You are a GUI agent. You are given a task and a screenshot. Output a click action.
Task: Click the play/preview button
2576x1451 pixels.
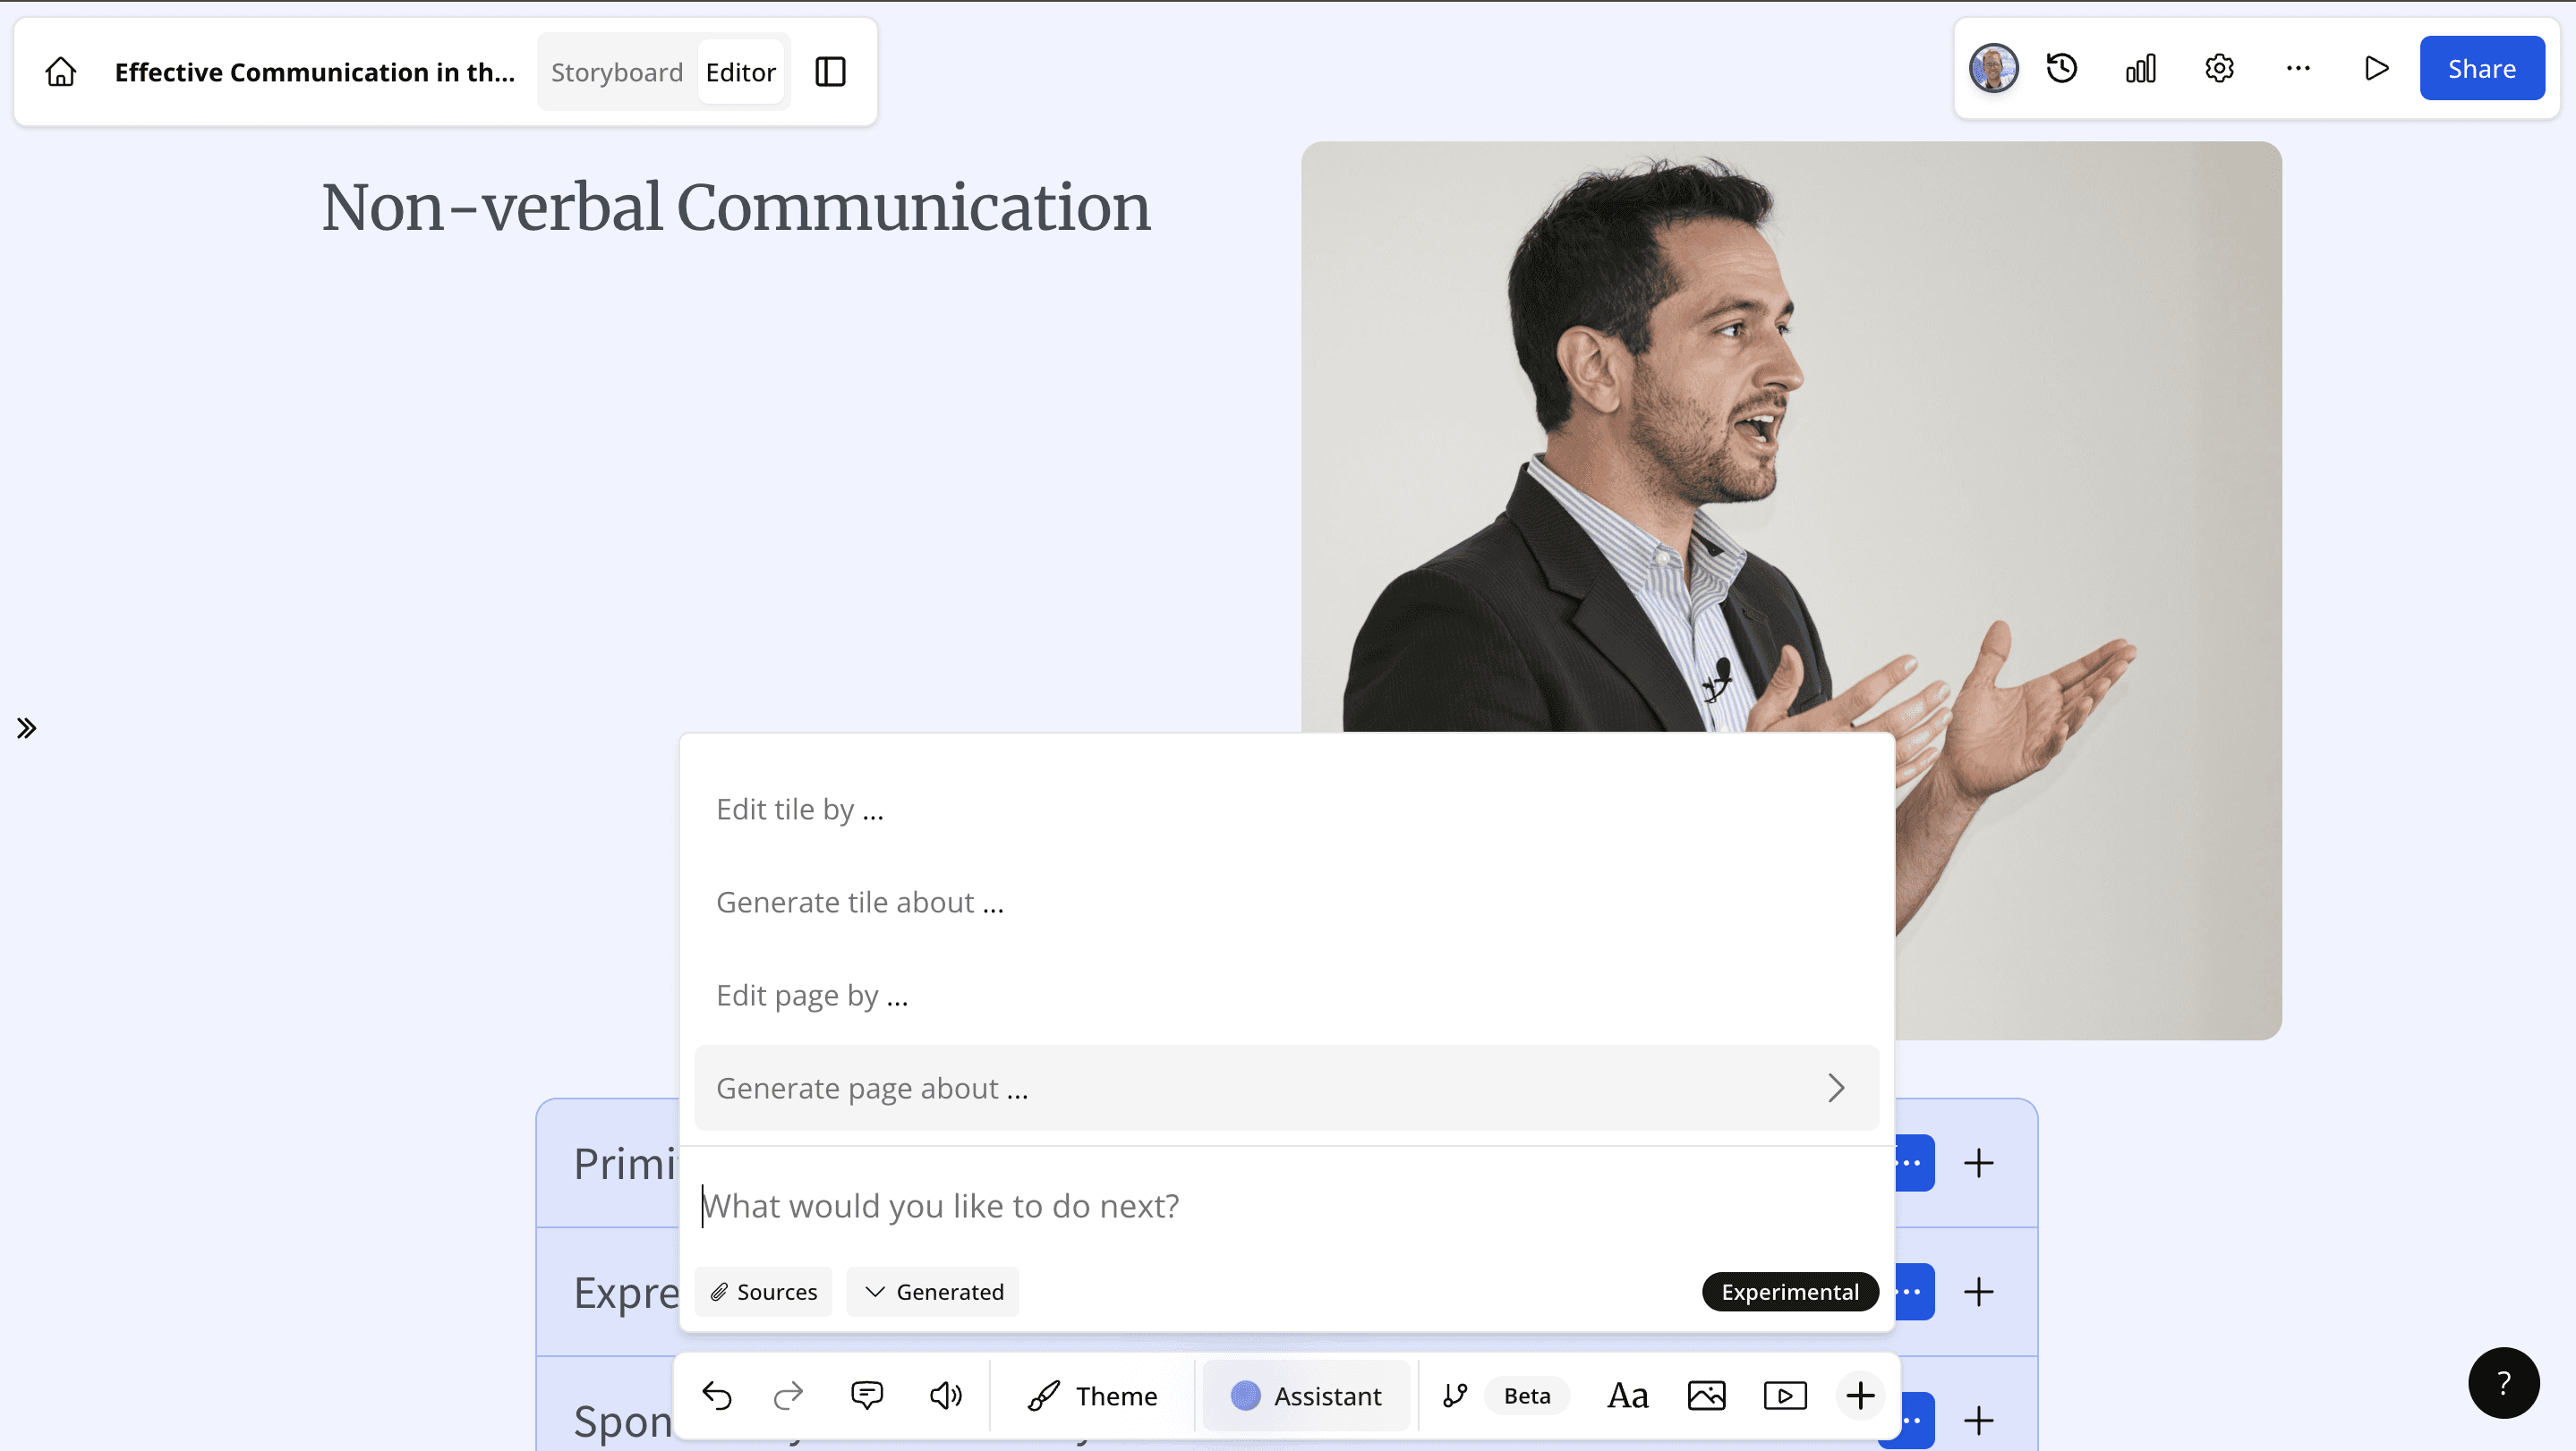coord(2376,69)
